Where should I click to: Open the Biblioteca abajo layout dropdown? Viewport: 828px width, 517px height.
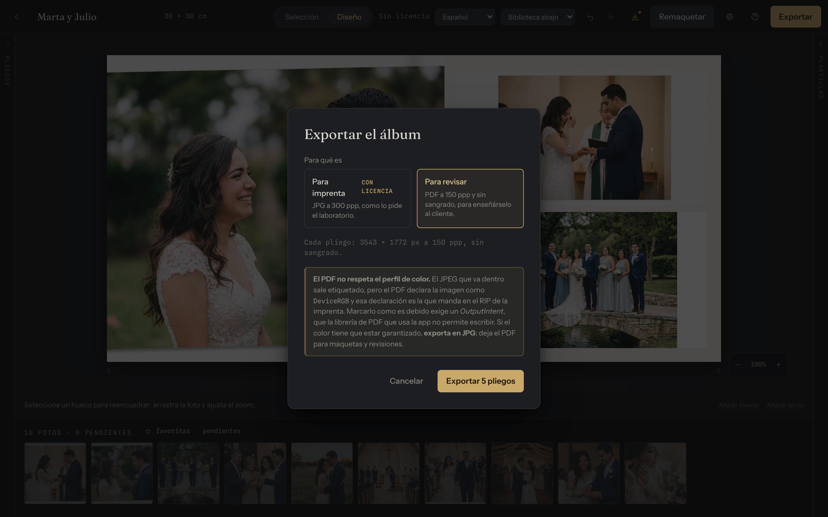538,17
